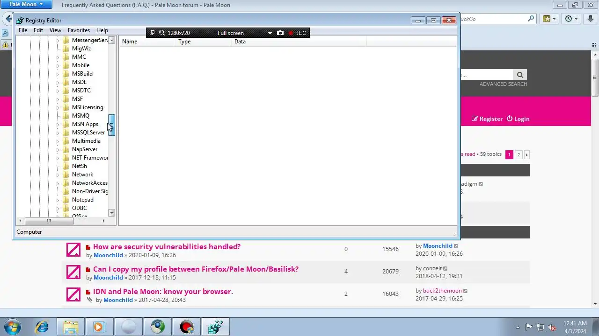This screenshot has height=336, width=599.
Task: Expand the MSDTC registry key
Action: [x=58, y=91]
